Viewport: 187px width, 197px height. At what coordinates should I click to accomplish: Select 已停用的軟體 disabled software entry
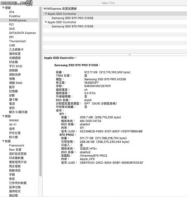[18, 183]
